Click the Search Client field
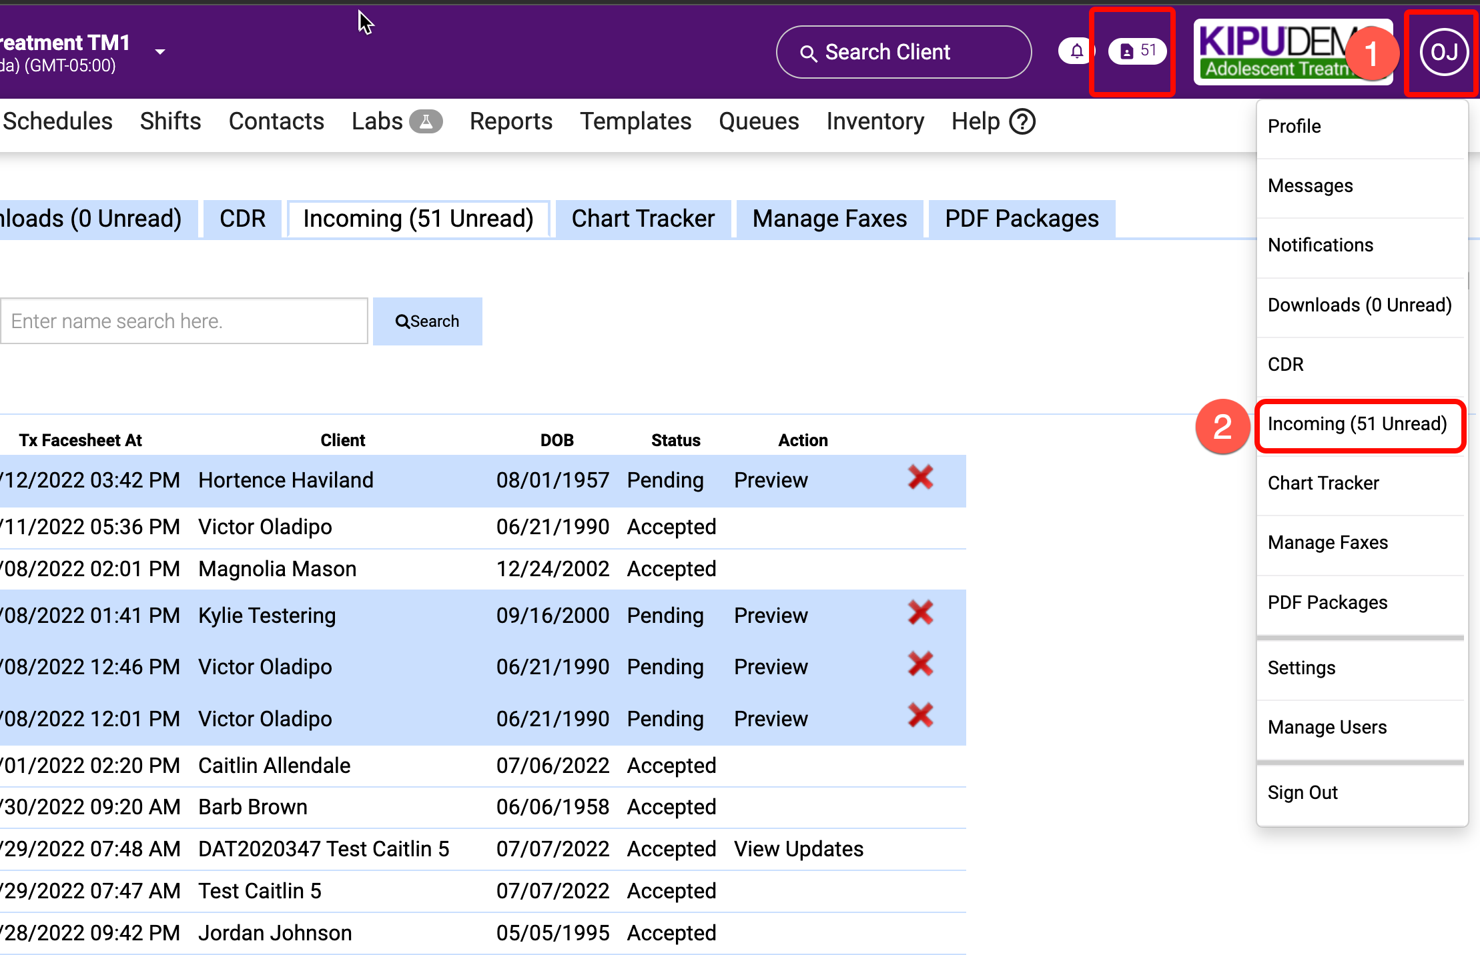The image size is (1480, 955). (903, 52)
